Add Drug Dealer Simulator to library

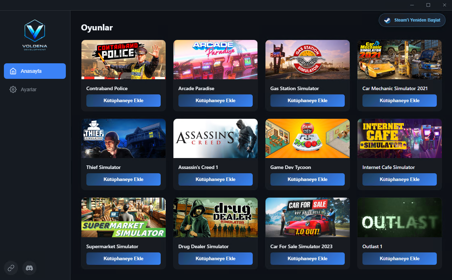click(x=216, y=258)
